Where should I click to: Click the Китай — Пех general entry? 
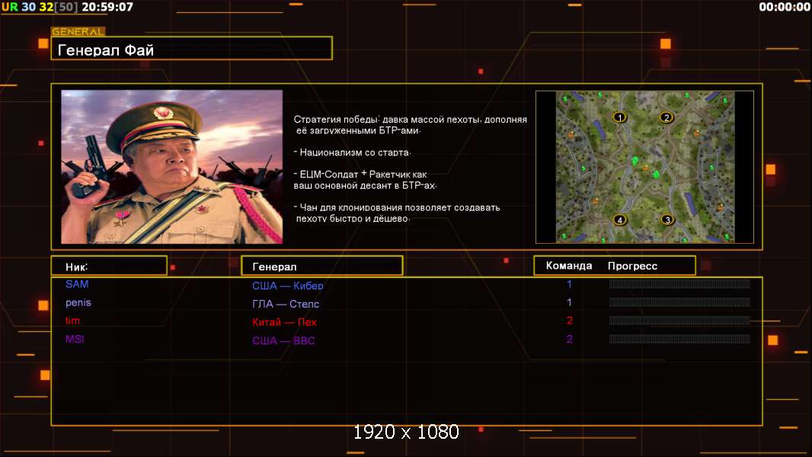point(285,322)
